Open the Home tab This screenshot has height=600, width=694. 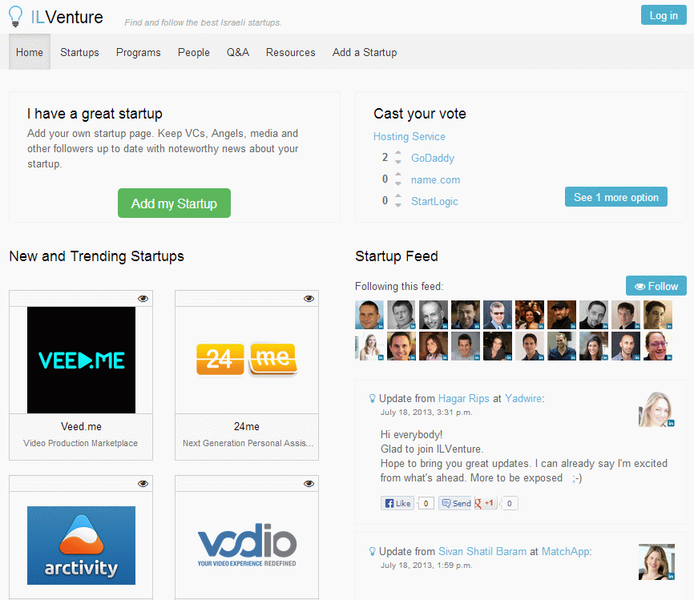[30, 52]
